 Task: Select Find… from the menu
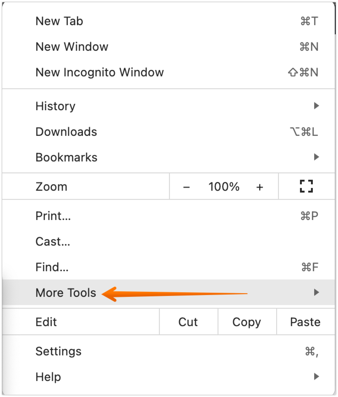(52, 267)
